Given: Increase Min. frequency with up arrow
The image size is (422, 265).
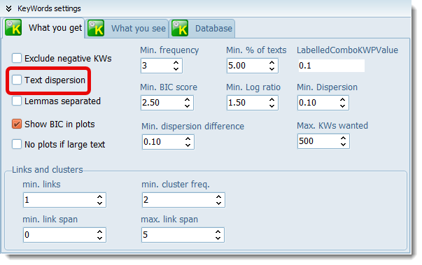Looking at the screenshot, I should (x=176, y=62).
